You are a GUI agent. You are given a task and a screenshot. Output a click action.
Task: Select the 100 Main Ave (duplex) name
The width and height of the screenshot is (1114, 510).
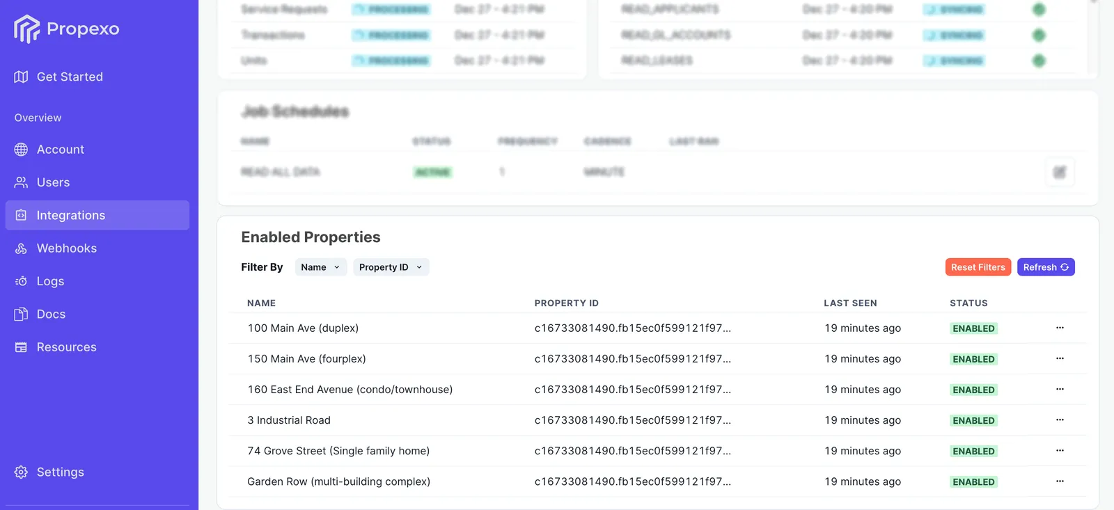(x=303, y=328)
